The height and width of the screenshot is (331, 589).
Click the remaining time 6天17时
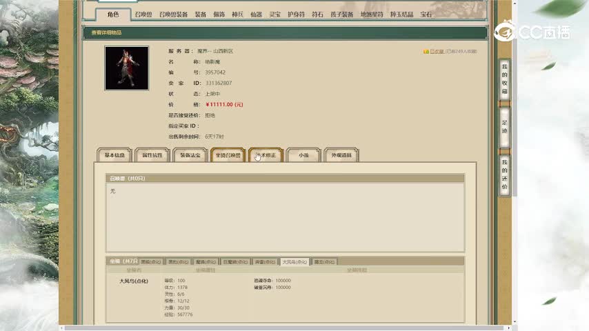coord(214,137)
